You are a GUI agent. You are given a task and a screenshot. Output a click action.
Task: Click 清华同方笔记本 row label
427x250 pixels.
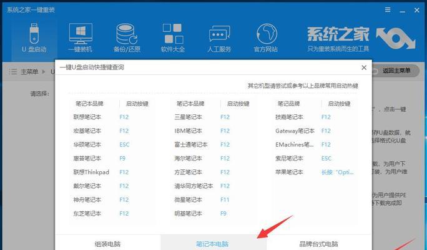(x=194, y=186)
